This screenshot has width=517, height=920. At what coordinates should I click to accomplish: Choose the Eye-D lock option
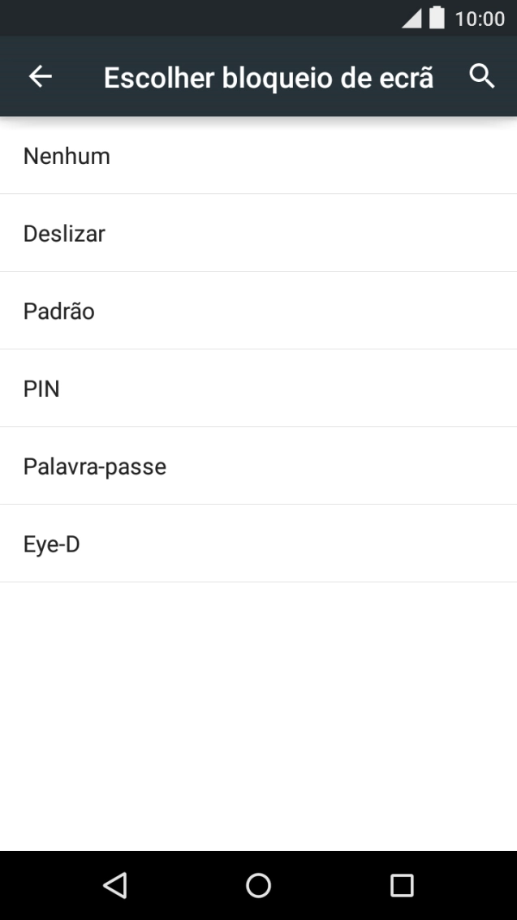[258, 544]
